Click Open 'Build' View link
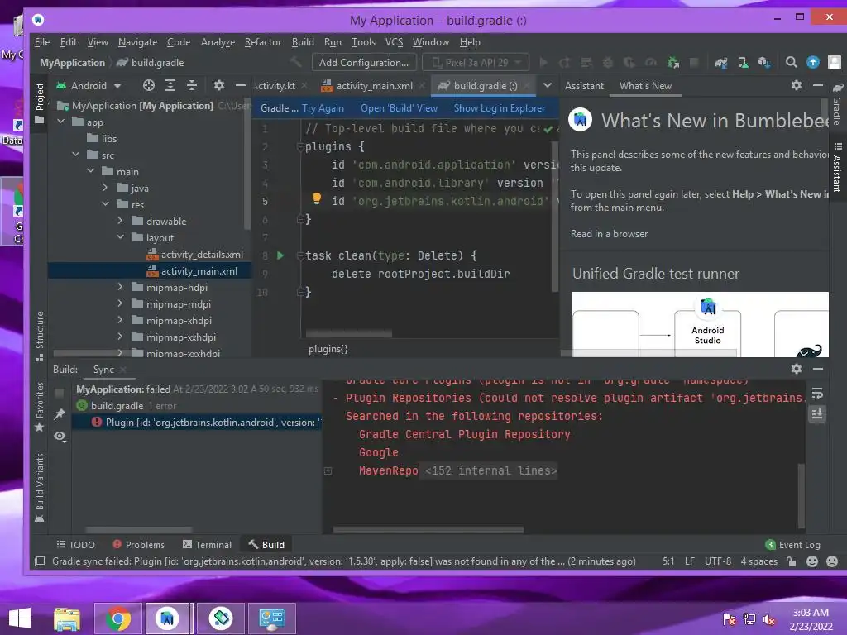This screenshot has width=847, height=635. pos(399,108)
